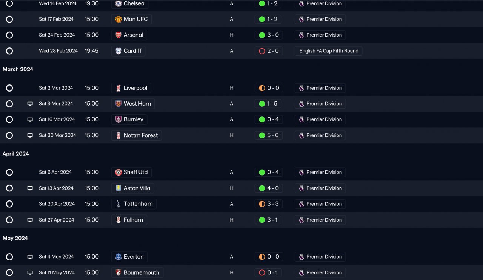Select the row circle for Sheff Utd match
This screenshot has height=280, width=483.
(x=9, y=172)
